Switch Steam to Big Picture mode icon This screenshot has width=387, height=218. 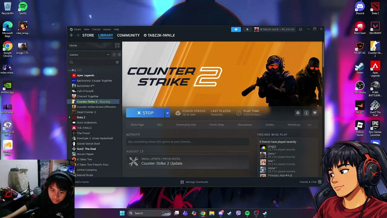pyautogui.click(x=300, y=29)
